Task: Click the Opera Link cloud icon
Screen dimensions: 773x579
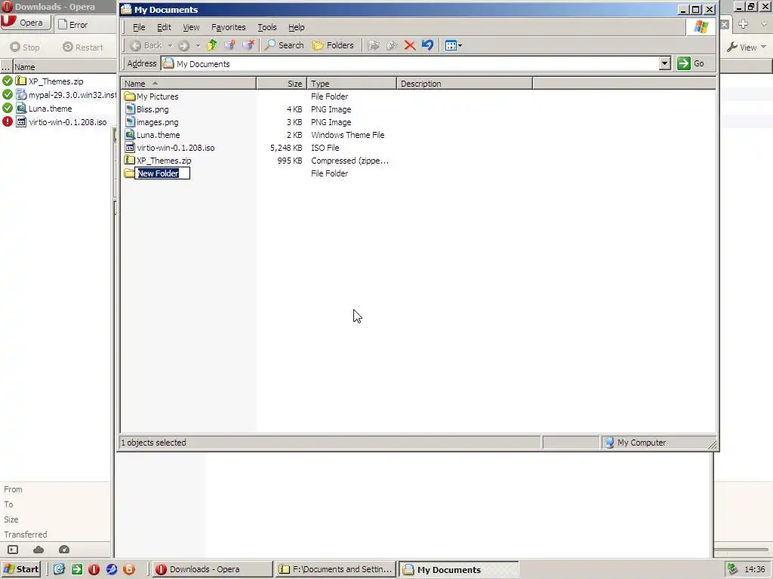Action: pyautogui.click(x=38, y=550)
